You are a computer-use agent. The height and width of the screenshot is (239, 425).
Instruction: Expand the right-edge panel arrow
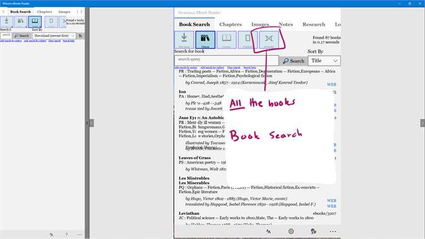click(422, 123)
